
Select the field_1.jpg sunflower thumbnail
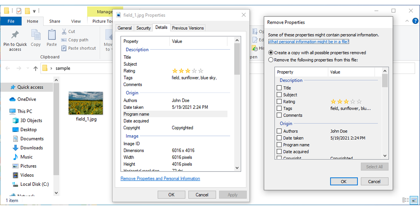(x=86, y=103)
